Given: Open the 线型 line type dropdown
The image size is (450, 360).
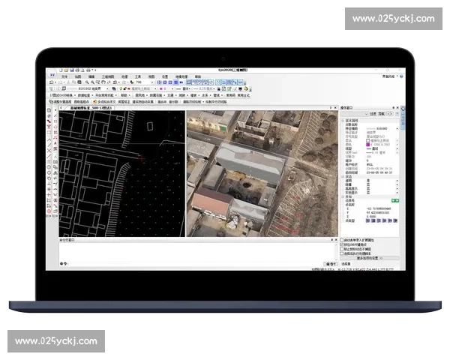Looking at the screenshot, I should [396, 148].
